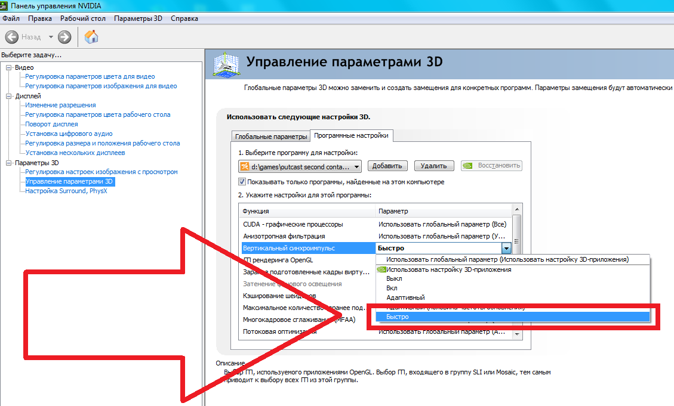Image resolution: width=674 pixels, height=406 pixels.
Task: Click the program icon for outcast second contact
Action: pyautogui.click(x=245, y=166)
